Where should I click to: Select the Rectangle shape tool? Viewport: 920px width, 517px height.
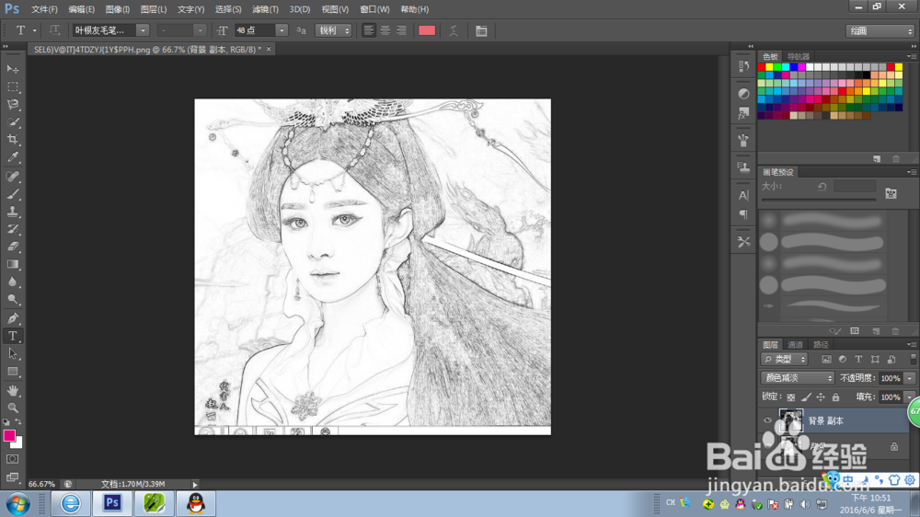click(x=12, y=372)
